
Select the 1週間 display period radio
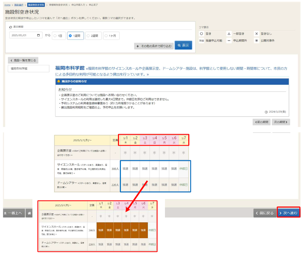(x=76, y=36)
